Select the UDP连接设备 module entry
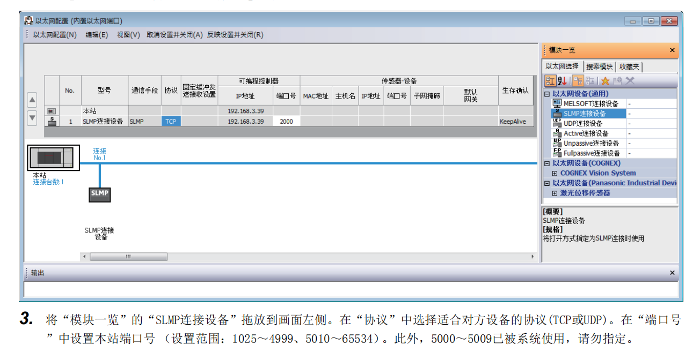 point(582,123)
